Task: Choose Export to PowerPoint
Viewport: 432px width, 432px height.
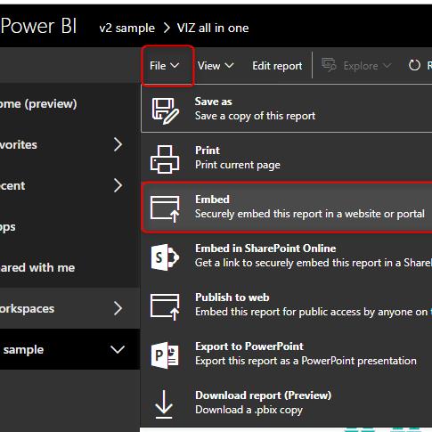Action: [x=287, y=354]
